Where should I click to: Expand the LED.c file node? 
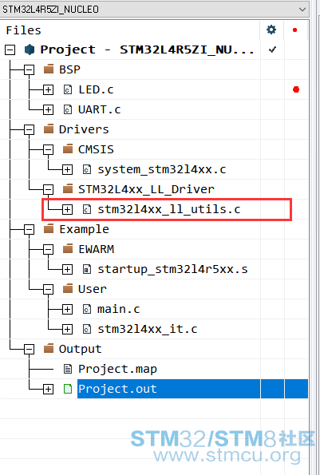click(48, 89)
